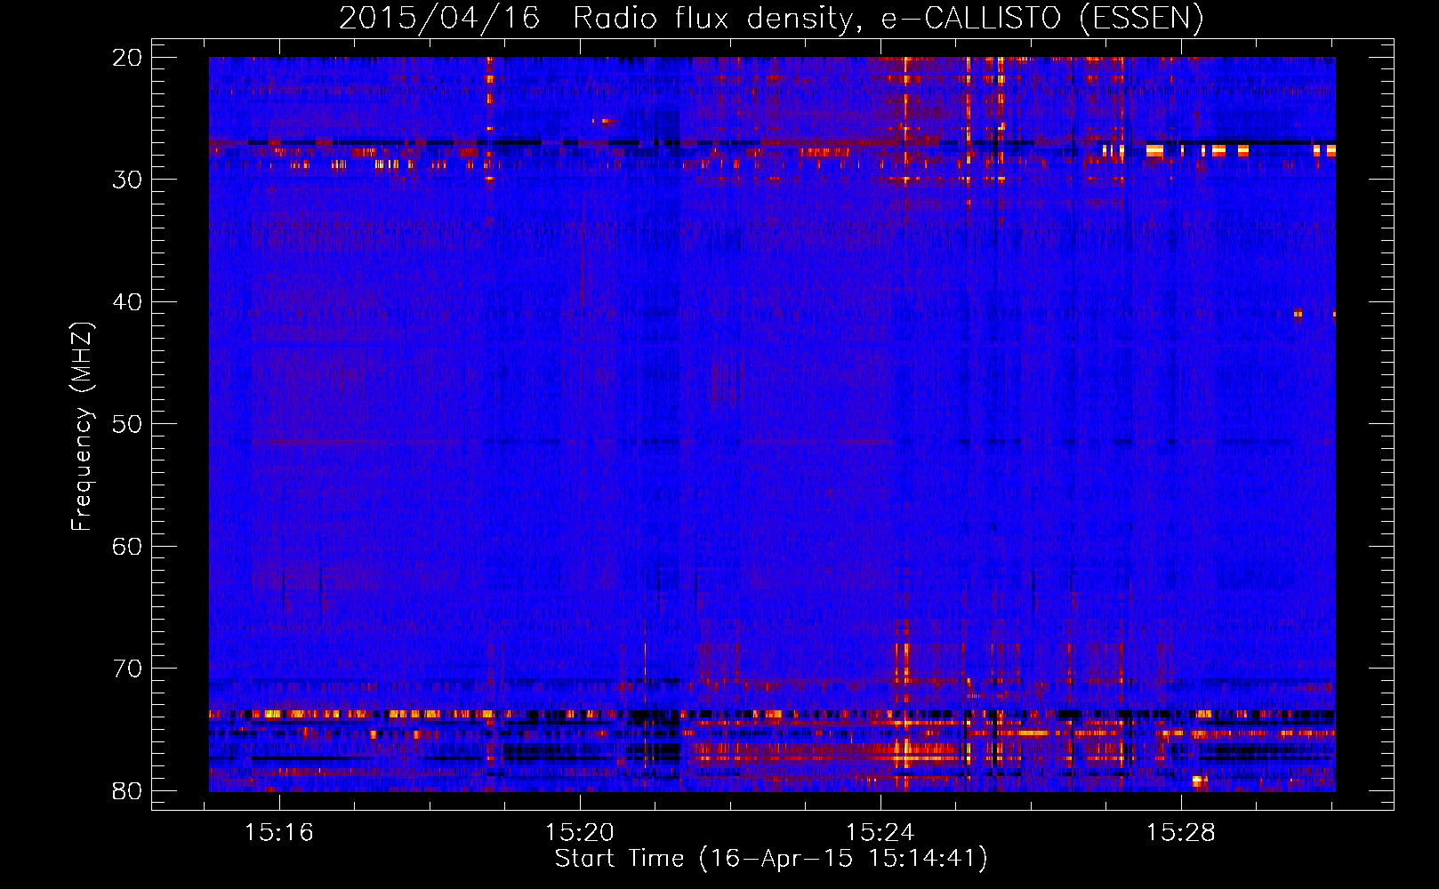Image resolution: width=1439 pixels, height=889 pixels.
Task: Click the 15:16 time tick label
Action: 279,833
